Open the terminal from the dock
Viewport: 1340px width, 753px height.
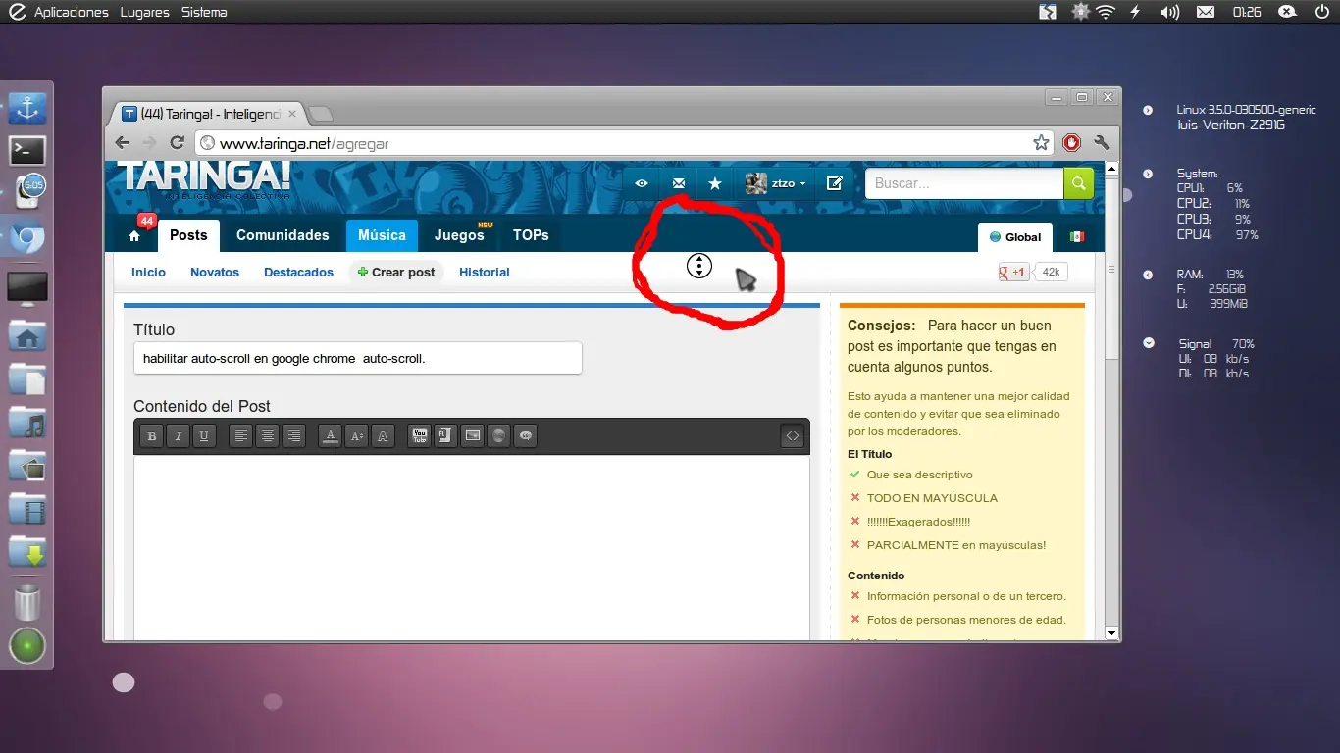tap(27, 150)
